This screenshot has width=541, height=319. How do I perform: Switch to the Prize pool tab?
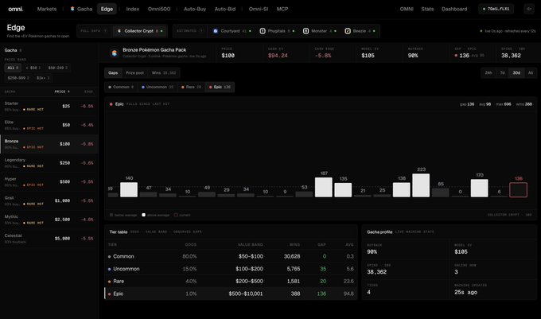click(134, 73)
